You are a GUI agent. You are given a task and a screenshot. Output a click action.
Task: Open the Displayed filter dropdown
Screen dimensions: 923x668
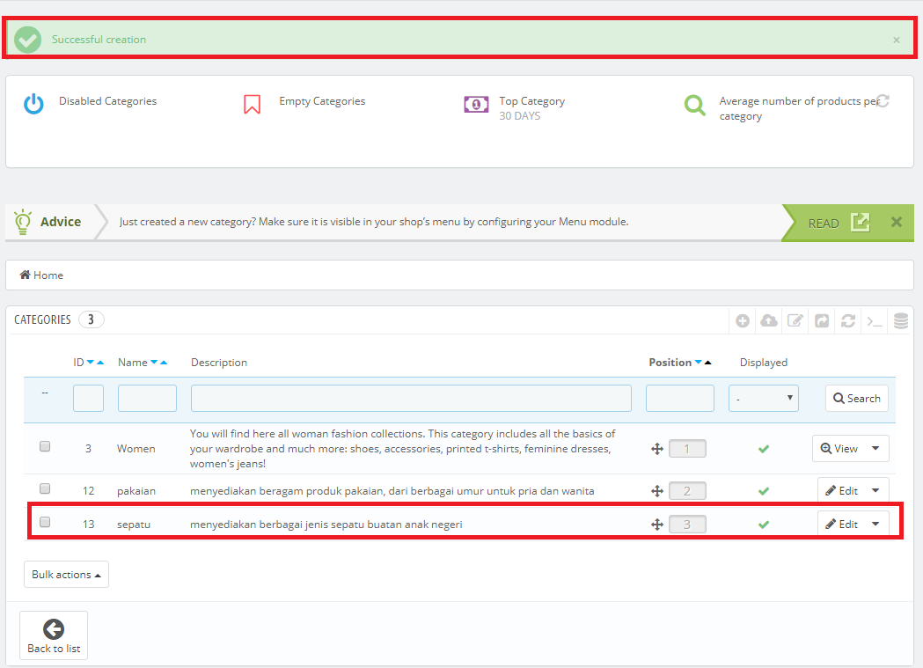(763, 399)
